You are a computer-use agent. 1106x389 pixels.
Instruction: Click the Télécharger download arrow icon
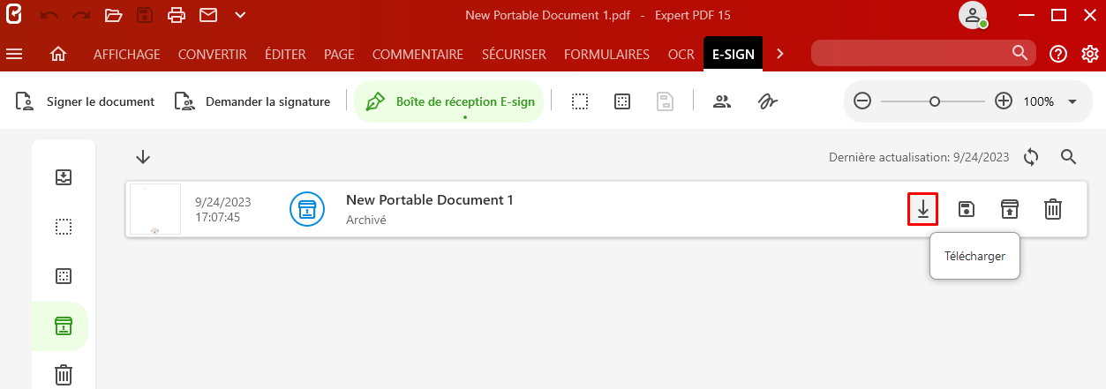(x=922, y=209)
